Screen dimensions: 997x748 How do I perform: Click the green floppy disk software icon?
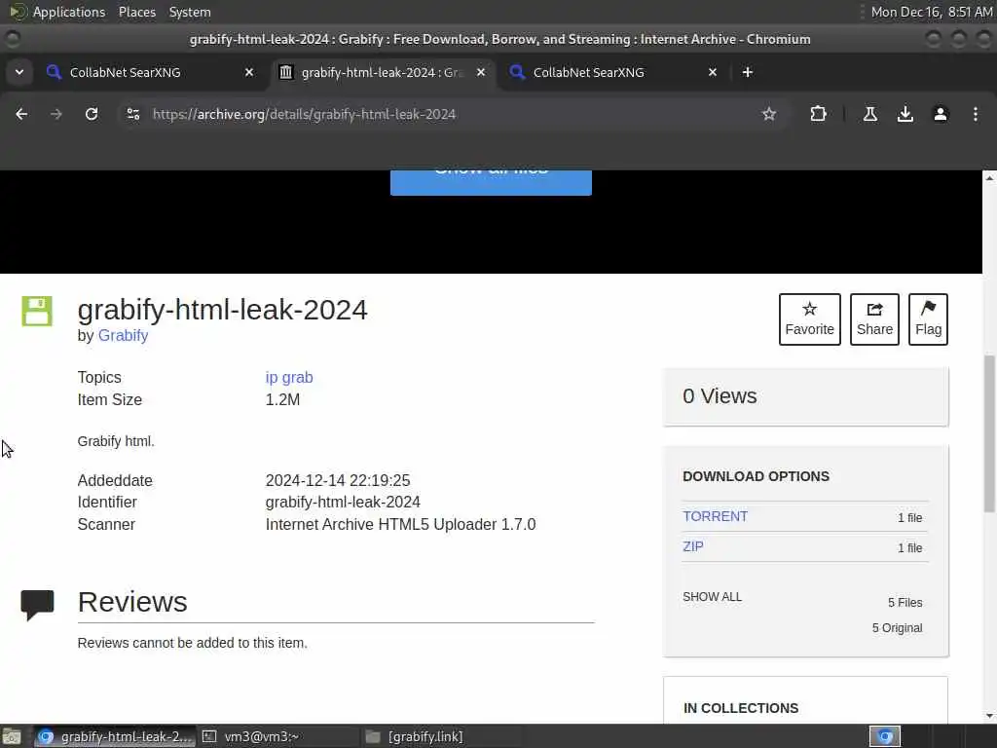click(x=37, y=311)
